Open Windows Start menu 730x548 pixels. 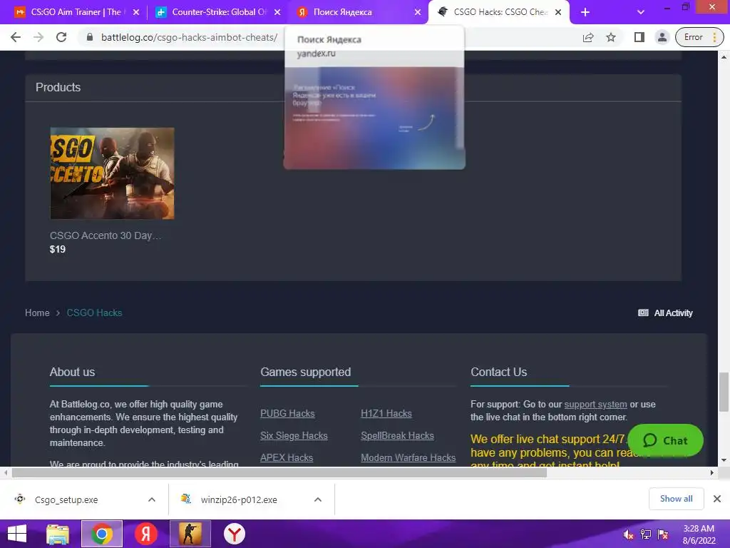tap(17, 534)
